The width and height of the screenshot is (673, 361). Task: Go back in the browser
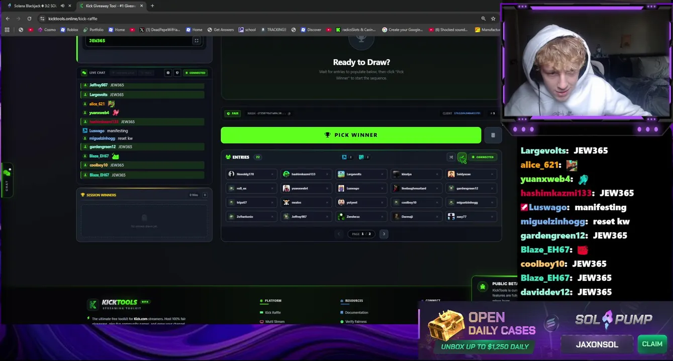tap(8, 19)
